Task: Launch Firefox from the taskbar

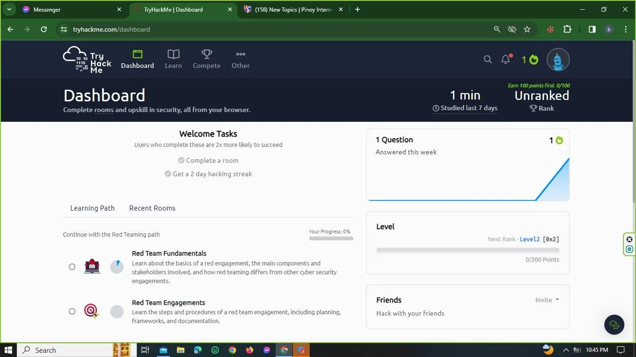Action: click(250, 350)
